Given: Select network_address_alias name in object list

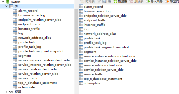Looking at the screenshot, I should click(x=100, y=34).
